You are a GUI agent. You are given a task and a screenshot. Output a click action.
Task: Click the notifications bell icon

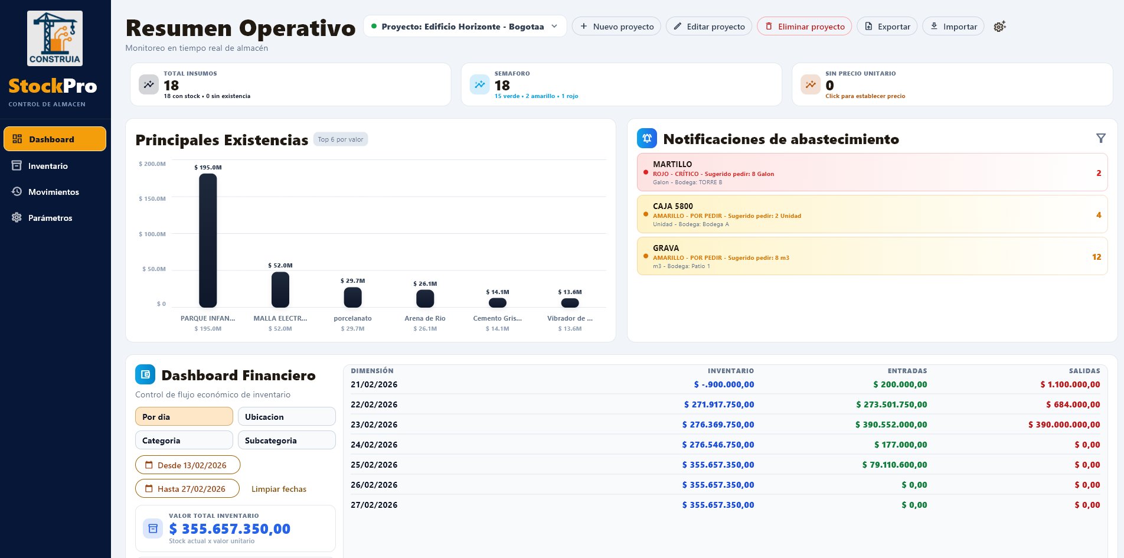(646, 138)
